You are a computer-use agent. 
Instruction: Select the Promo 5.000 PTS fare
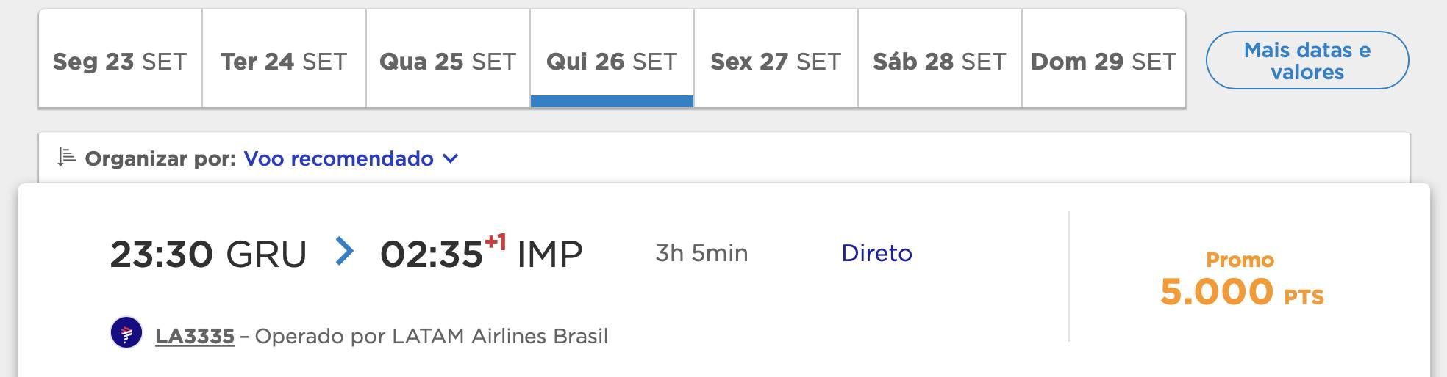[x=1242, y=279]
